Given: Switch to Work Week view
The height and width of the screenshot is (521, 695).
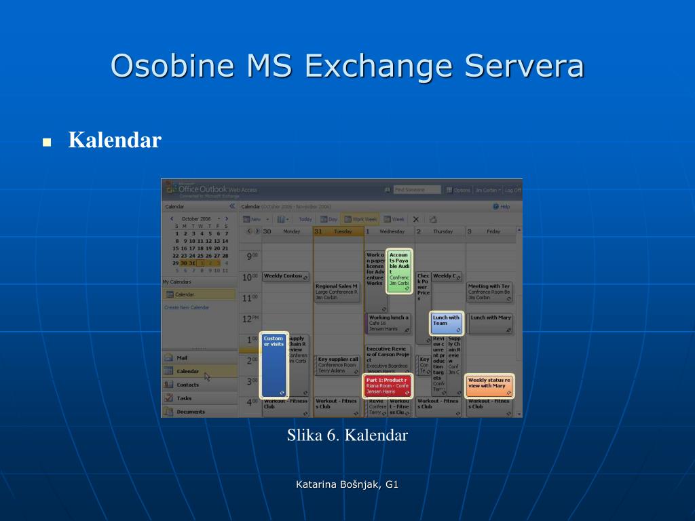Looking at the screenshot, I should pos(360,219).
